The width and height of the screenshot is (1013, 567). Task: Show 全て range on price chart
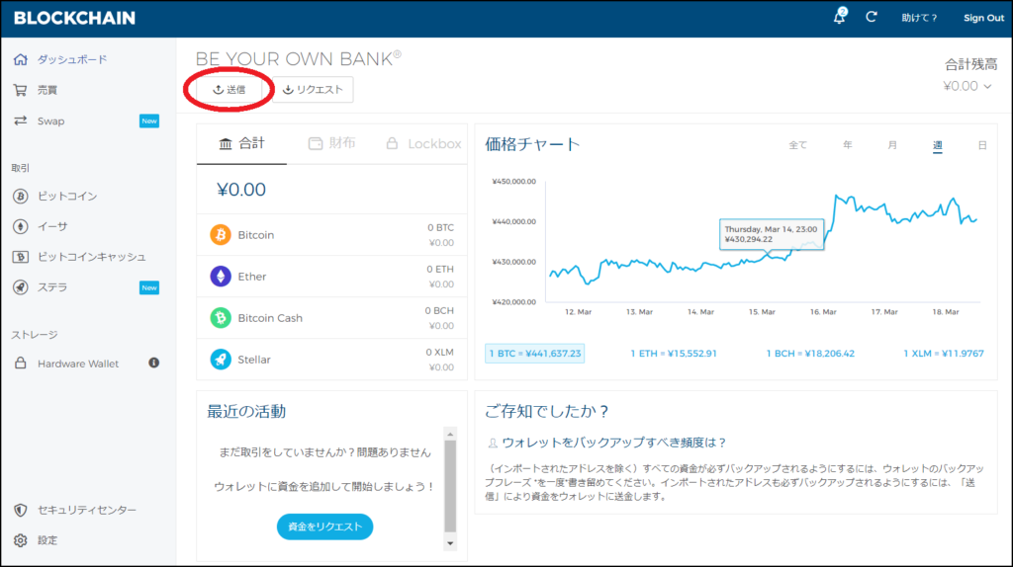click(x=798, y=146)
